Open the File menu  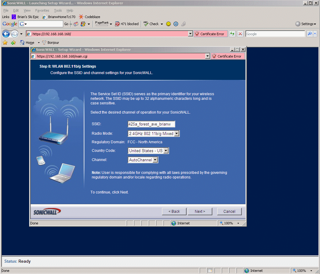coord(6,10)
